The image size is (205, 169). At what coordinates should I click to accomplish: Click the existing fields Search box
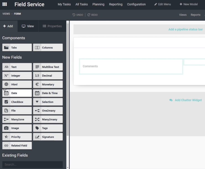(x=32, y=164)
